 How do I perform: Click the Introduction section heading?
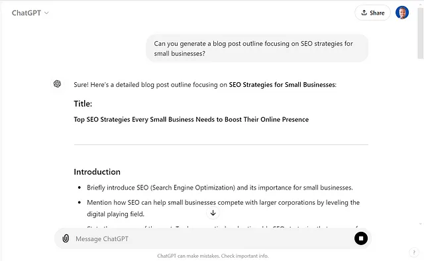(x=97, y=172)
